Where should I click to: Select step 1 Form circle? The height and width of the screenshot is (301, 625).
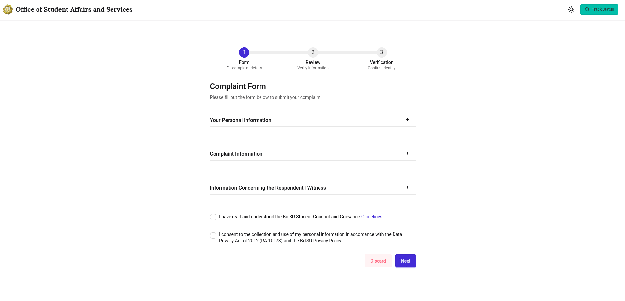(x=244, y=52)
